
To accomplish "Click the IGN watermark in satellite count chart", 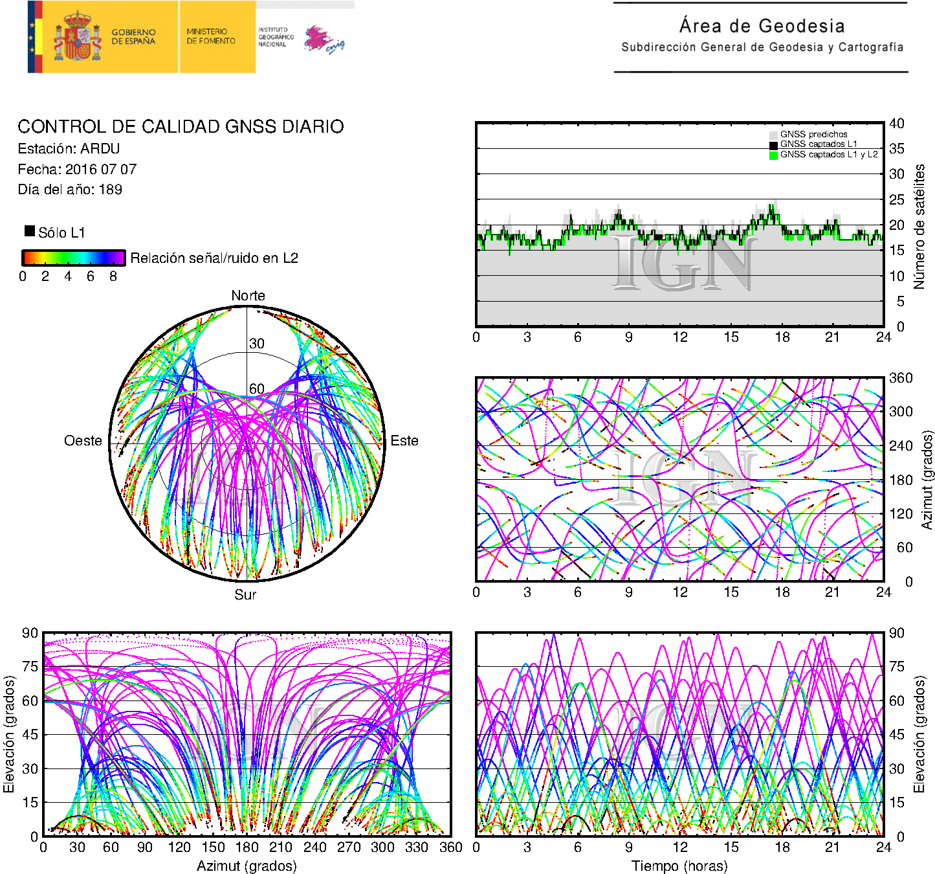I will [x=683, y=262].
